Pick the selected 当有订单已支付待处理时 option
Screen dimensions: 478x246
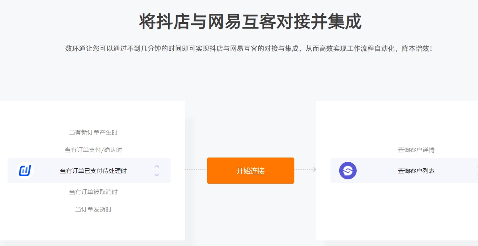93,171
